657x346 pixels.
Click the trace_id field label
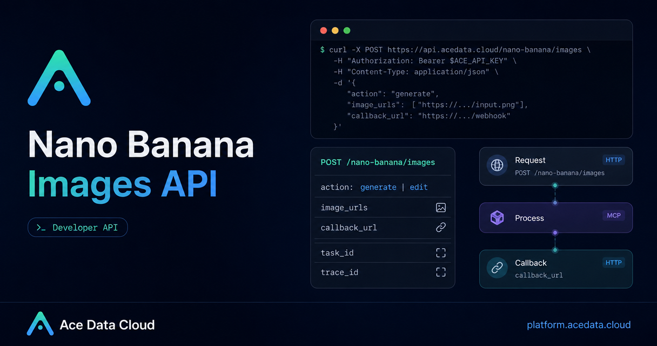click(x=339, y=272)
